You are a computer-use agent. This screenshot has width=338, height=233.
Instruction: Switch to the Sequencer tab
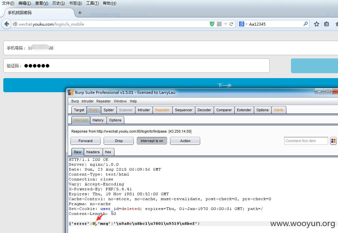(x=184, y=110)
